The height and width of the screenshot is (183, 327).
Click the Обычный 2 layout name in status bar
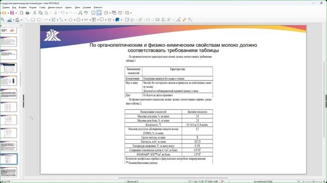coord(132,181)
